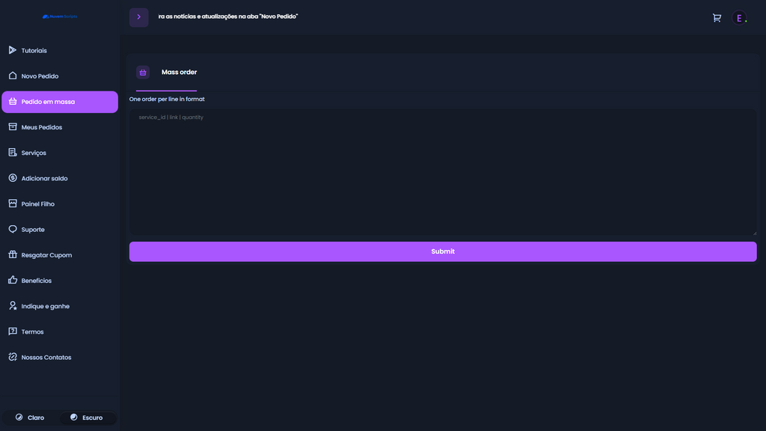This screenshot has height=431, width=766.
Task: Click the Tutoriais play icon
Action: pyautogui.click(x=13, y=50)
